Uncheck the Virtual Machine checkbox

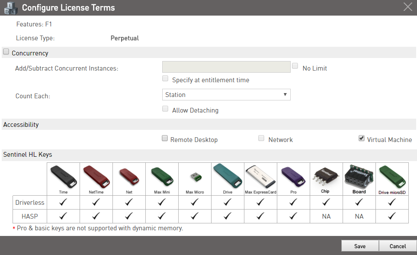[x=362, y=139]
